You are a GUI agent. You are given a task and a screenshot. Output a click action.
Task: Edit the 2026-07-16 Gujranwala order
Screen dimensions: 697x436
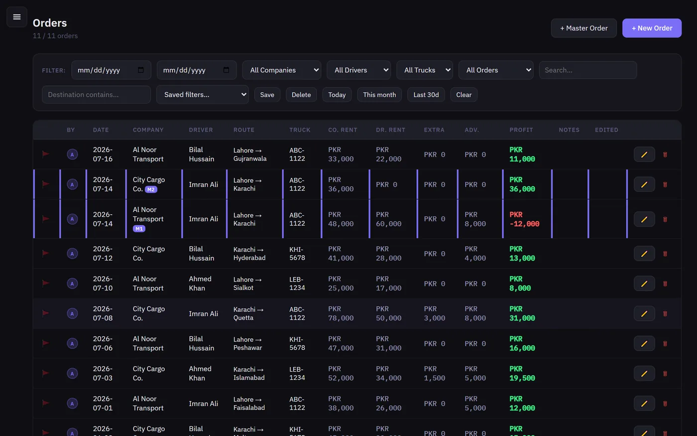pyautogui.click(x=644, y=154)
